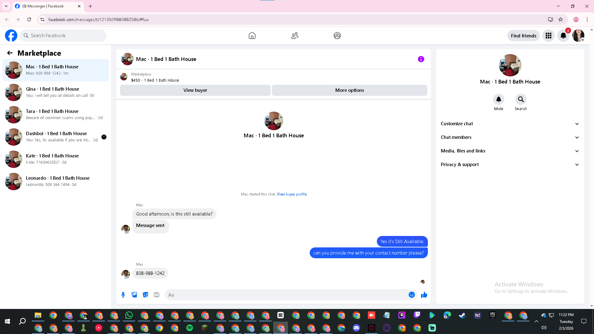
Task: Open the GIF picker icon
Action: pos(157,295)
